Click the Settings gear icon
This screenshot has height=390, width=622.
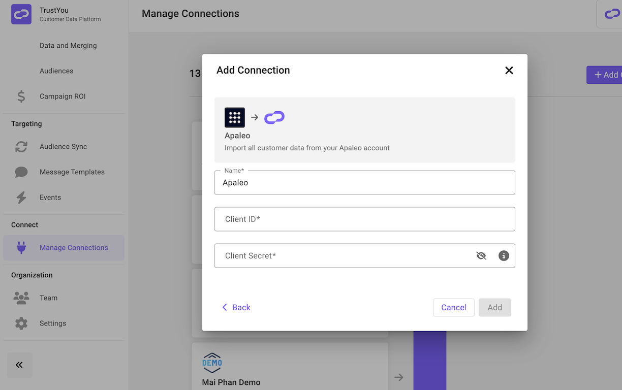(x=21, y=323)
